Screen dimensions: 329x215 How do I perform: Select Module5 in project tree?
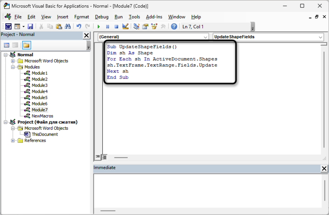(x=40, y=97)
